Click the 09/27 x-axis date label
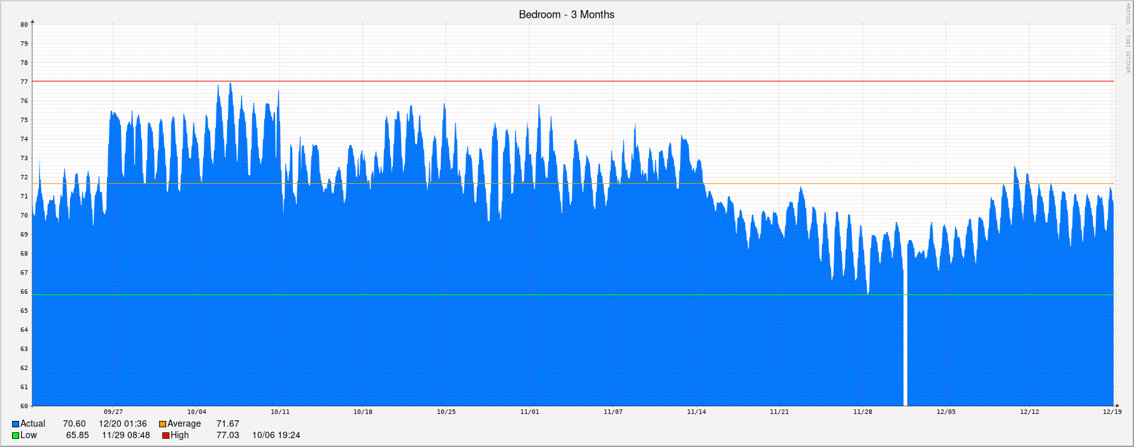Screen dimensions: 1134x447 point(113,412)
